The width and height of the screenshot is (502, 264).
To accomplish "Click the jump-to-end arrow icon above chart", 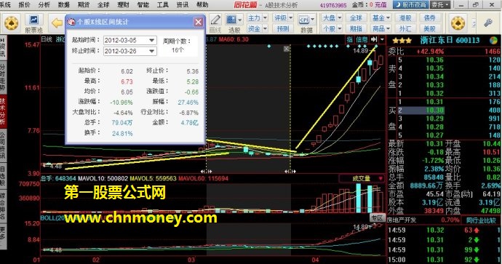I will tap(374, 39).
